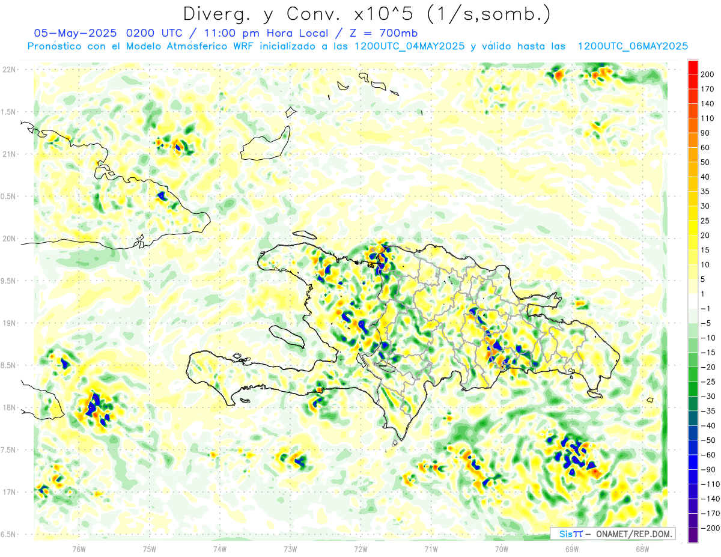Click the positive 15 value on the color scale
Image resolution: width=721 pixels, height=557 pixels.
click(x=705, y=250)
